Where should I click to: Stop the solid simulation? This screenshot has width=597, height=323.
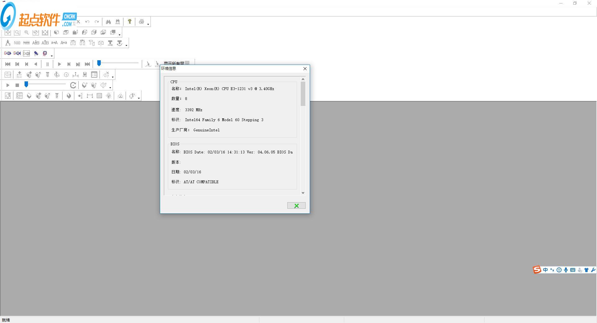(x=17, y=85)
